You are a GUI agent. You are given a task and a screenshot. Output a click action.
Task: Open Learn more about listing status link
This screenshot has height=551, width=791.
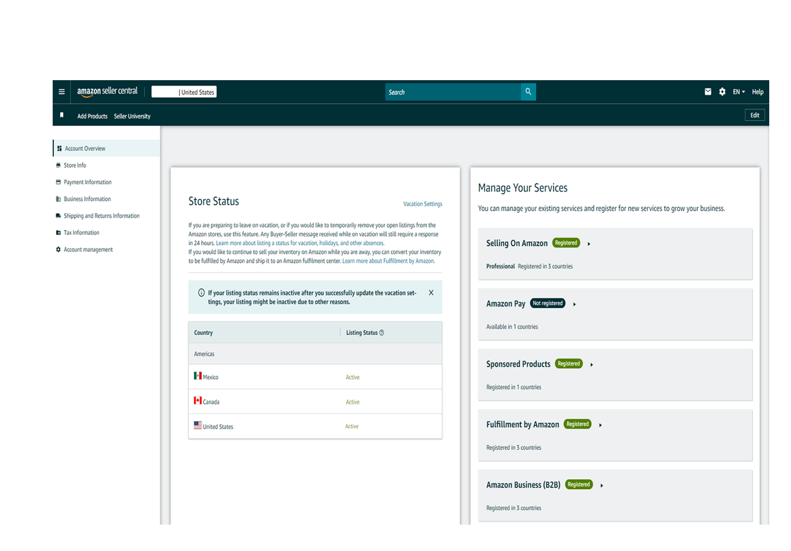coord(300,243)
